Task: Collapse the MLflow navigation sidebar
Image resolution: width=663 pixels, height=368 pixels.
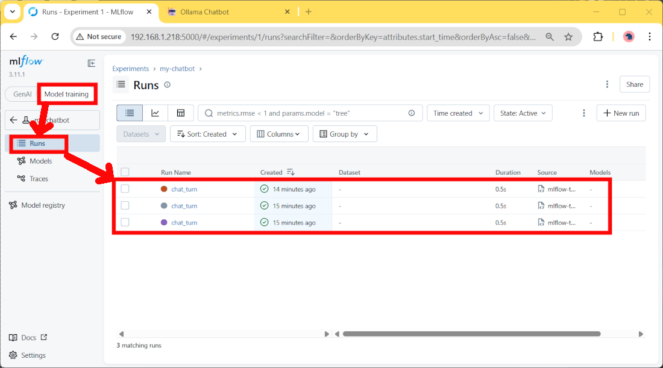Action: 91,63
